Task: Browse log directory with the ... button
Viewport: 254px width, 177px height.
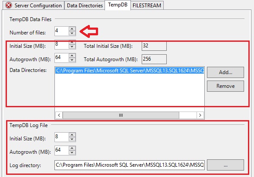Action: [x=225, y=165]
